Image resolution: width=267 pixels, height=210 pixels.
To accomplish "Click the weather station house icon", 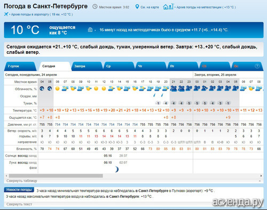I will [168, 6].
